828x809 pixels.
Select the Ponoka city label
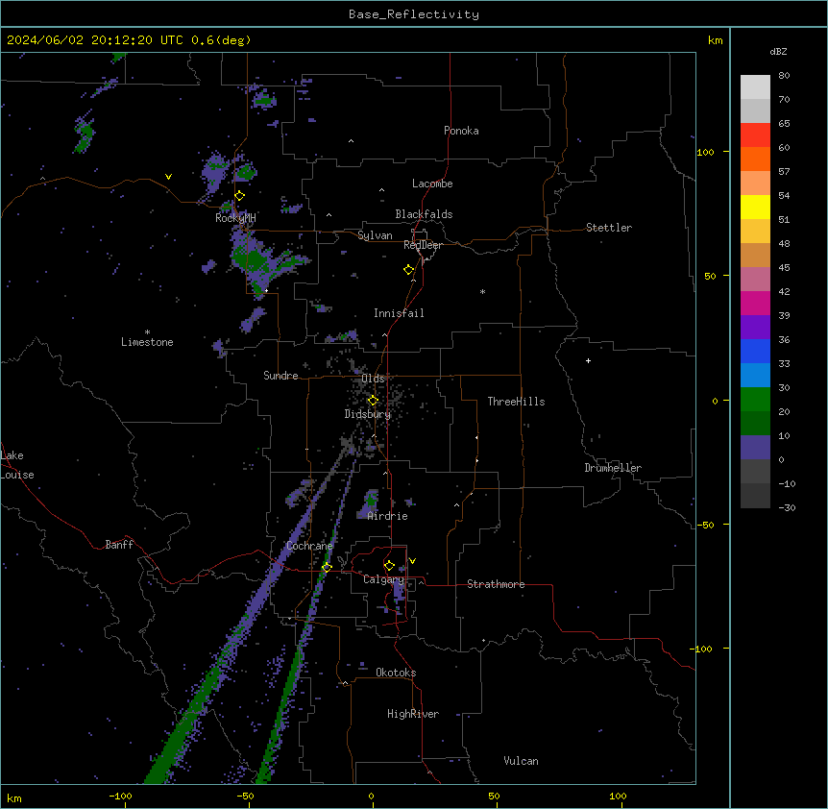tap(461, 131)
